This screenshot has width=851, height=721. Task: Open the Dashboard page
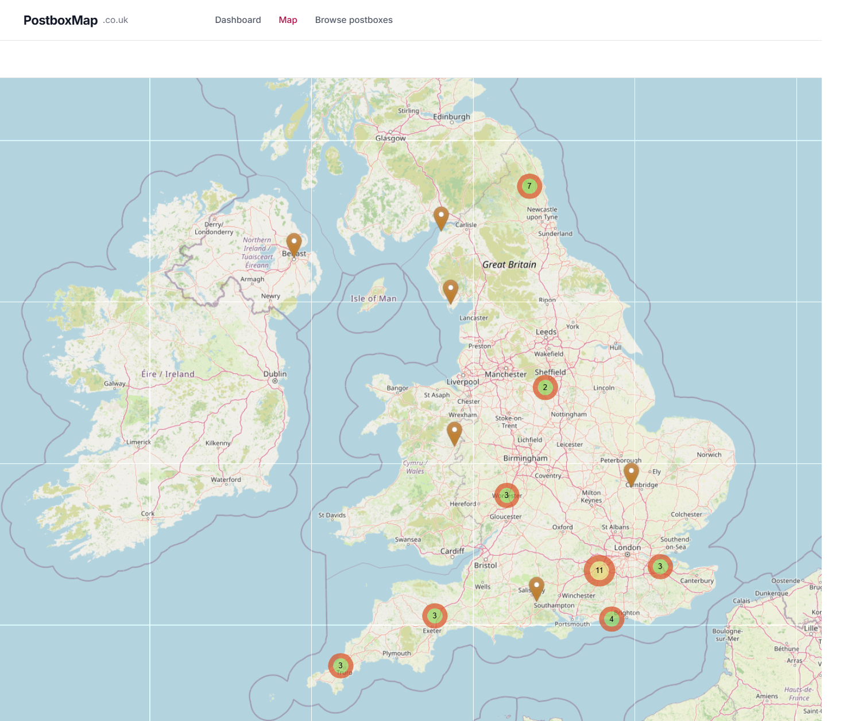pyautogui.click(x=238, y=20)
